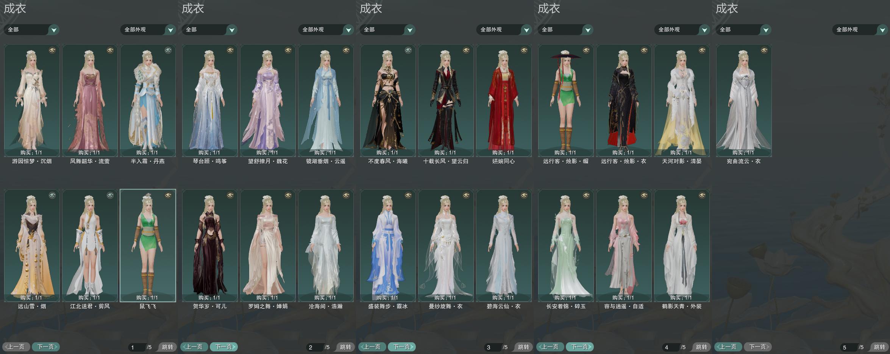Image resolution: width=890 pixels, height=354 pixels.
Task: Click eye icon on 长安着锦·碎玉 card
Action: (x=586, y=195)
